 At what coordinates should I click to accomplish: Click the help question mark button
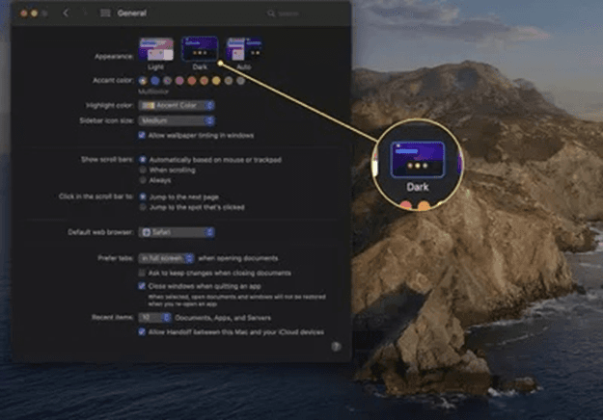click(x=335, y=345)
